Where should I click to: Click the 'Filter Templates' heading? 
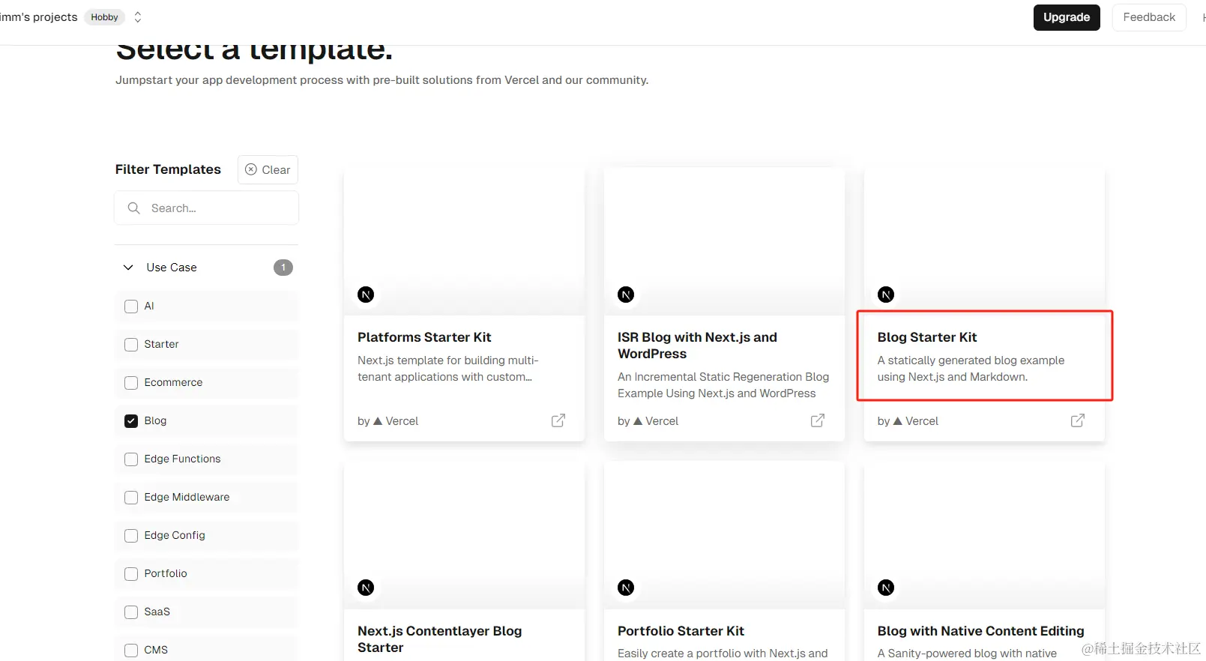click(168, 169)
